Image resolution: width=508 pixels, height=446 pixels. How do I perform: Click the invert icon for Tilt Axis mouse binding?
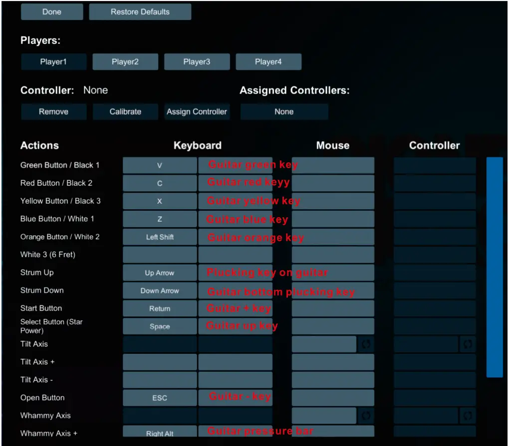click(x=366, y=344)
